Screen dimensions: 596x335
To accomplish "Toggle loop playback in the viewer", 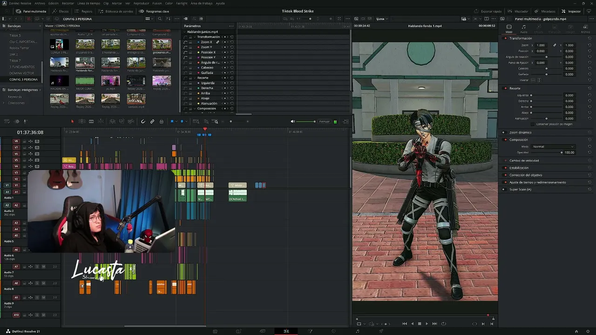I will 443,324.
